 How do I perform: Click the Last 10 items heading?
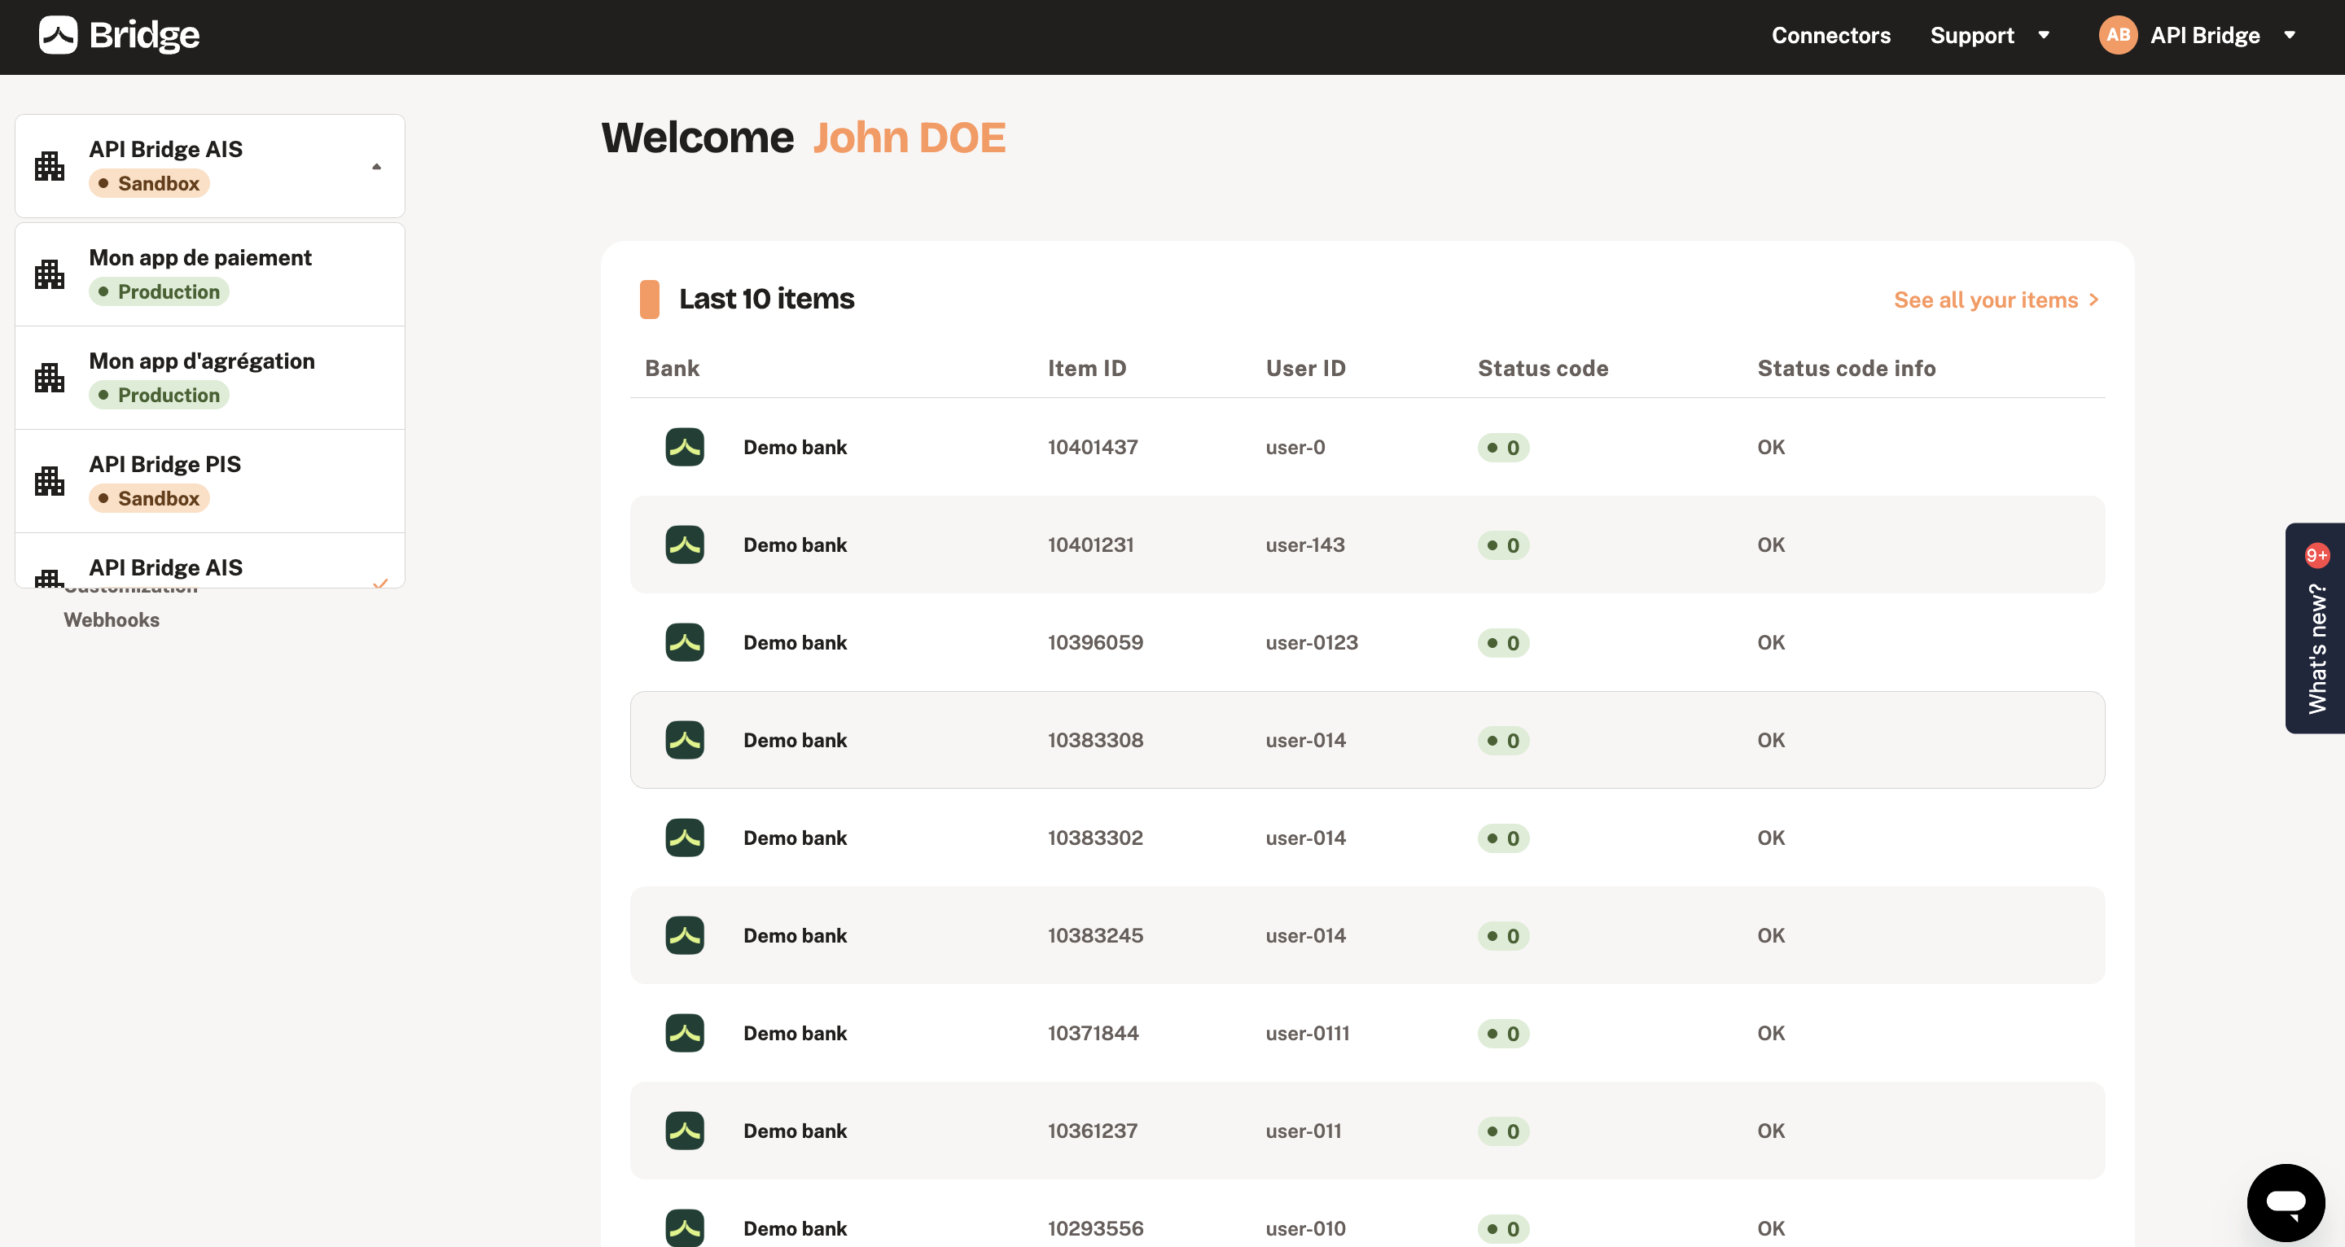click(x=766, y=299)
